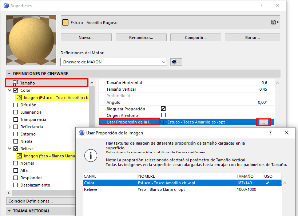Select the Color row in proportion table
298x216 pixels.
[x=182, y=183]
